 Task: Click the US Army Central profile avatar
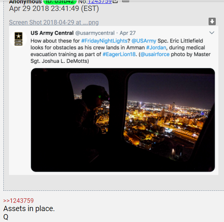[18, 39]
